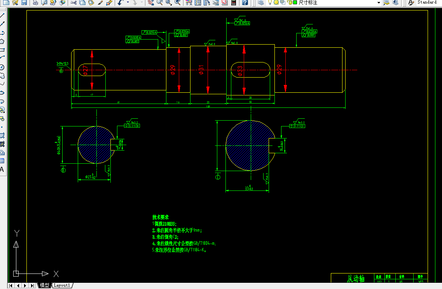This screenshot has width=442, height=289.
Task: Open the QuickCalc calculator
Action: pyautogui.click(x=233, y=3)
